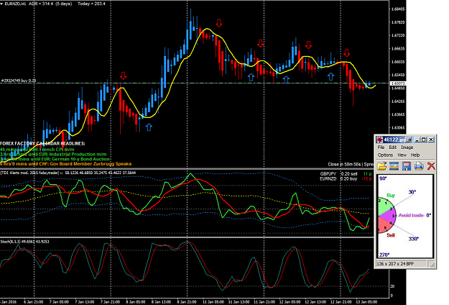
Task: Open the File menu in IrfanView
Action: [381, 147]
